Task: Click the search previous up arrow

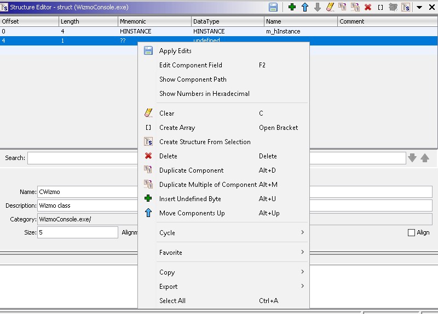Action: [x=425, y=158]
